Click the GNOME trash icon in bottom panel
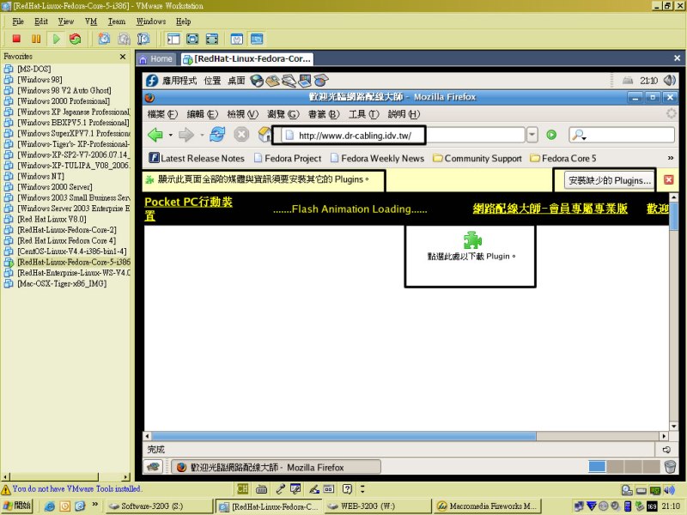Viewport: 687px width, 515px height. (x=670, y=467)
